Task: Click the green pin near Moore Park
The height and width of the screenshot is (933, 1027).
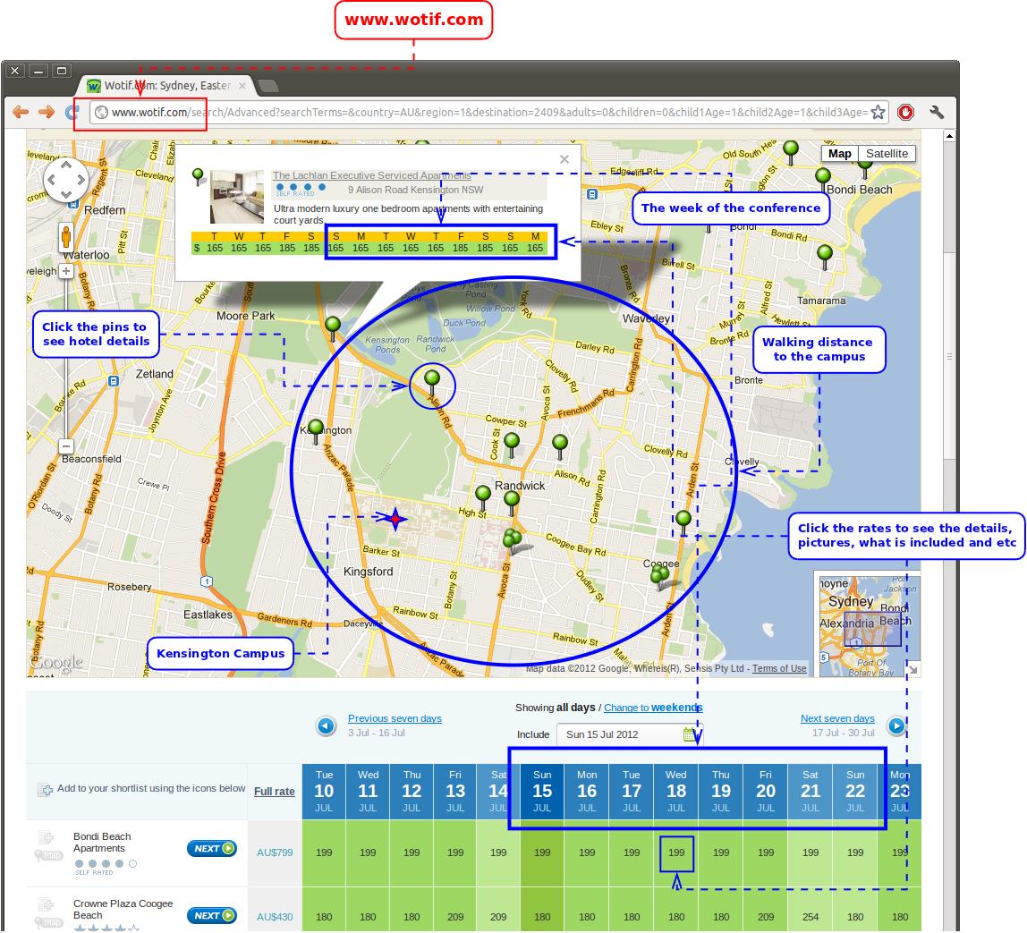Action: coord(333,328)
